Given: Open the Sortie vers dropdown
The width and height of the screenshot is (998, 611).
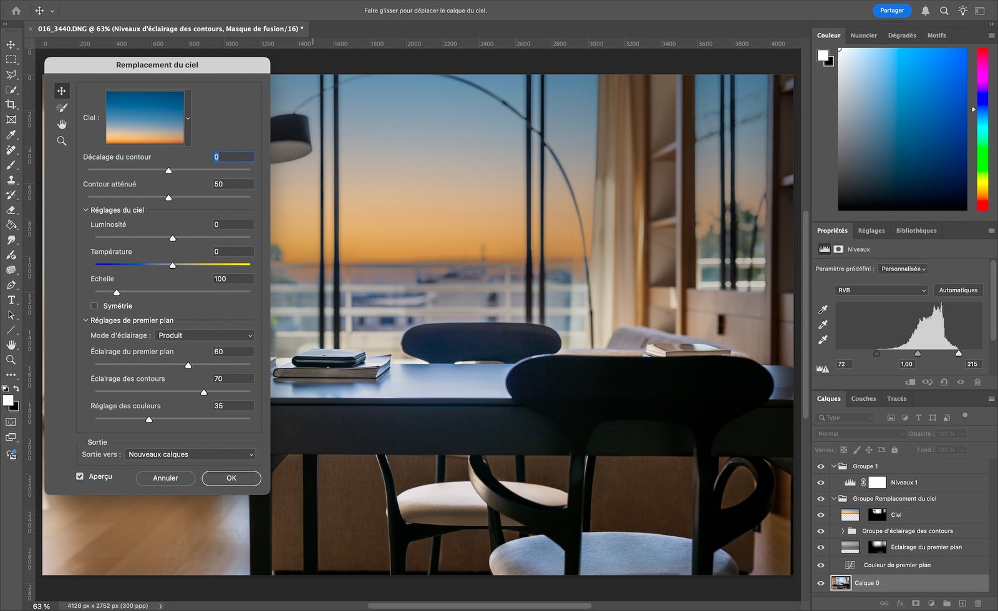Looking at the screenshot, I should [190, 455].
